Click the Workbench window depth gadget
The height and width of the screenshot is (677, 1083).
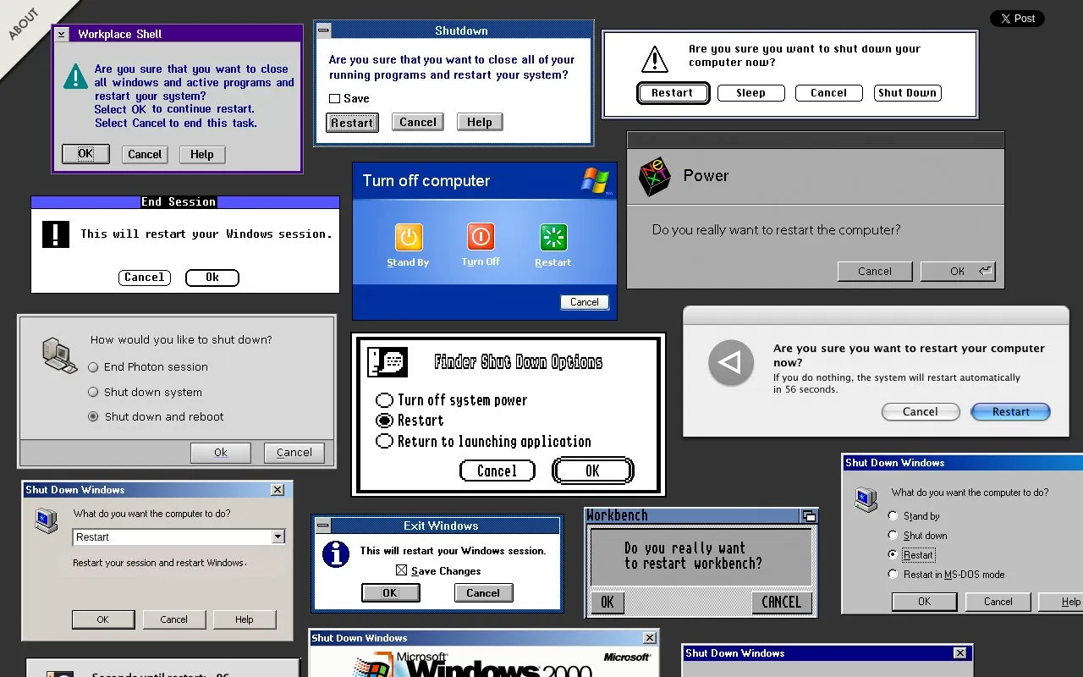tap(809, 515)
